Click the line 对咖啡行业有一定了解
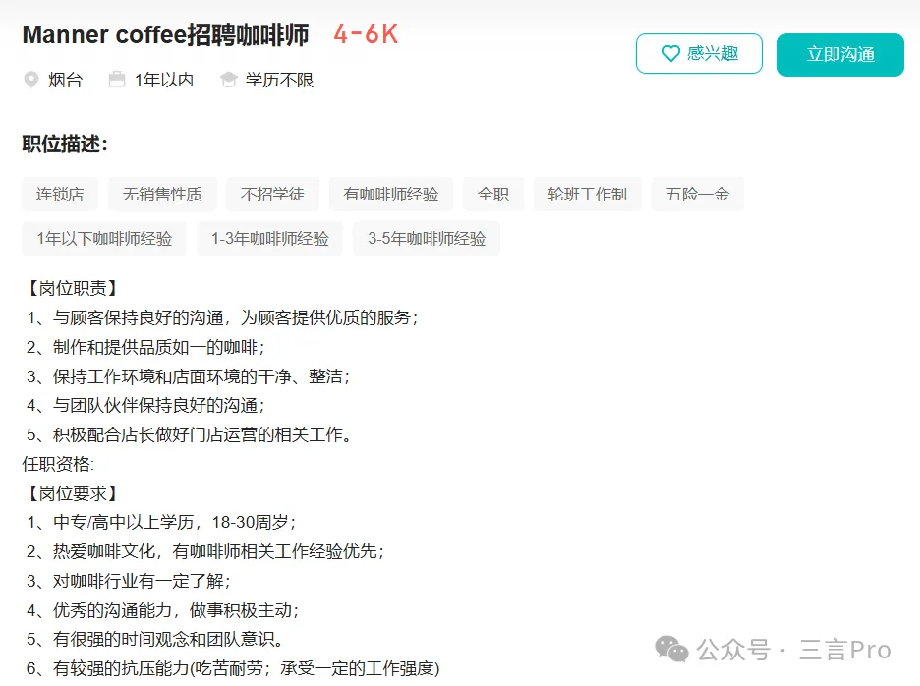 129,581
